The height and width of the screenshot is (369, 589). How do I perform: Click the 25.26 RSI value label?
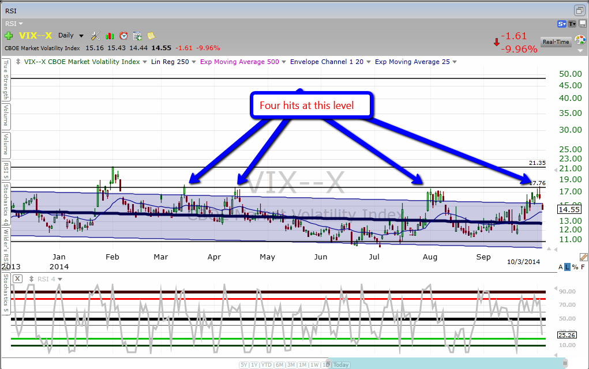point(567,335)
